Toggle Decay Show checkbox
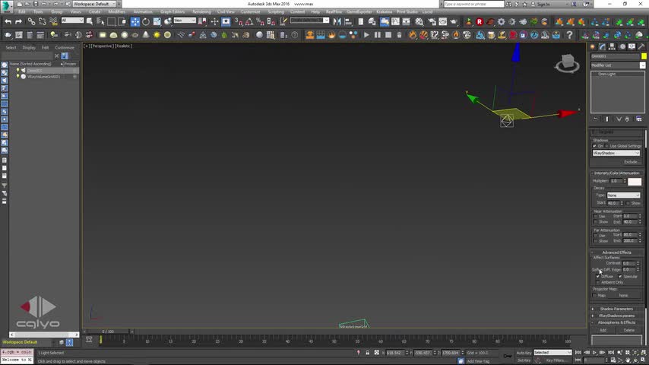 click(x=628, y=203)
